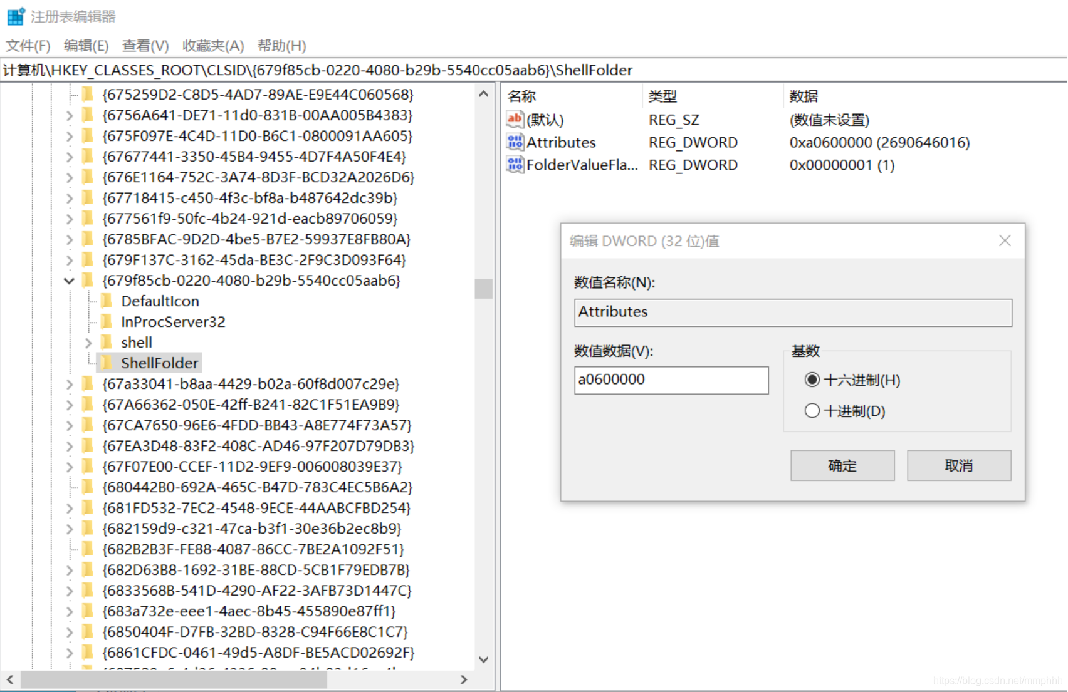Click the tree scroll-up arrow
Screen dimensions: 1068x692
click(x=483, y=94)
